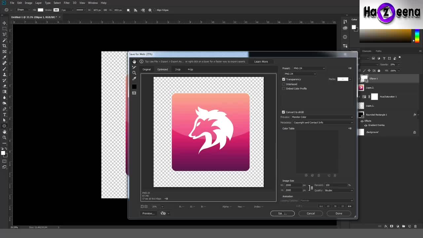Click the layer styles fx icon at panel bottom
This screenshot has height=238, width=423.
(x=386, y=226)
